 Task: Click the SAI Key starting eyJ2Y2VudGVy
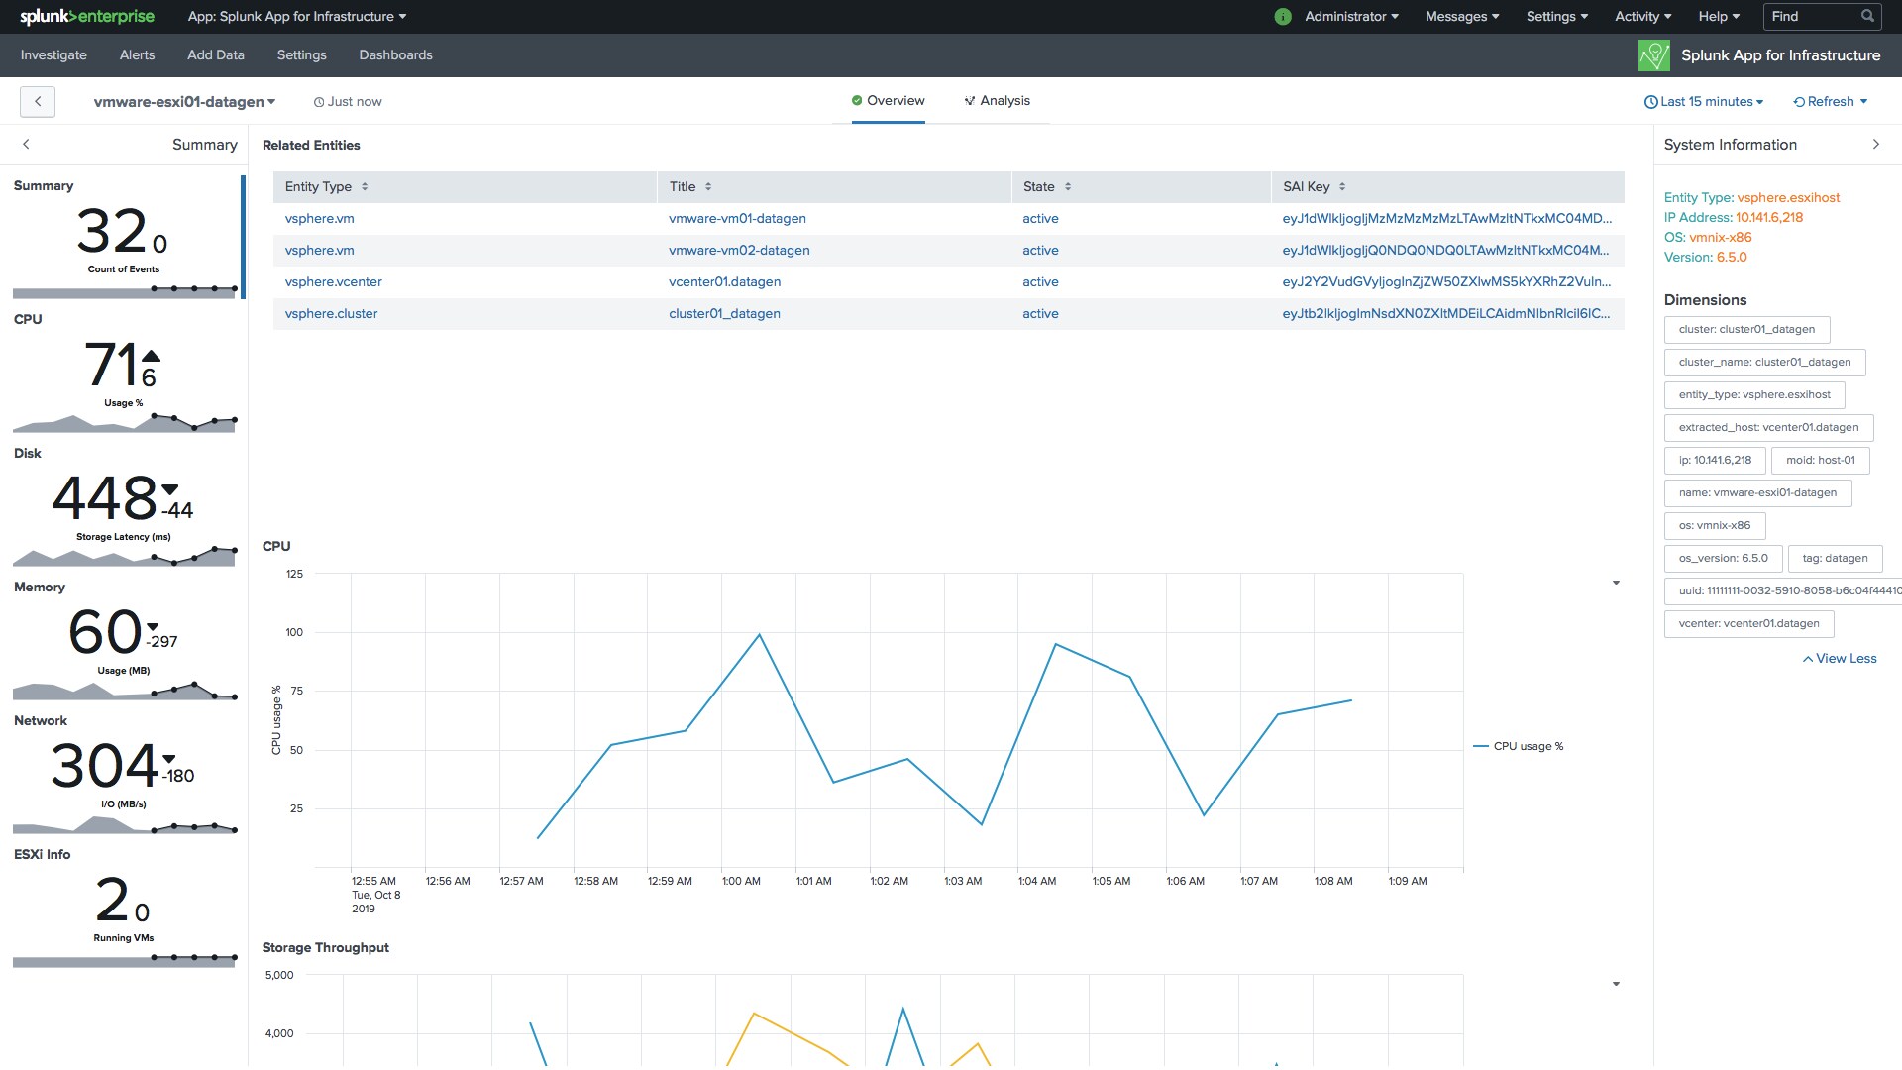1446,281
